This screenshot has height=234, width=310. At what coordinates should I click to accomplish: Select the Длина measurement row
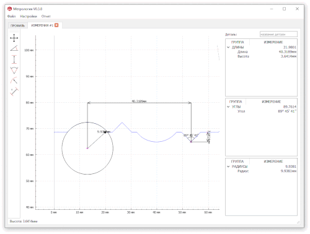point(262,52)
